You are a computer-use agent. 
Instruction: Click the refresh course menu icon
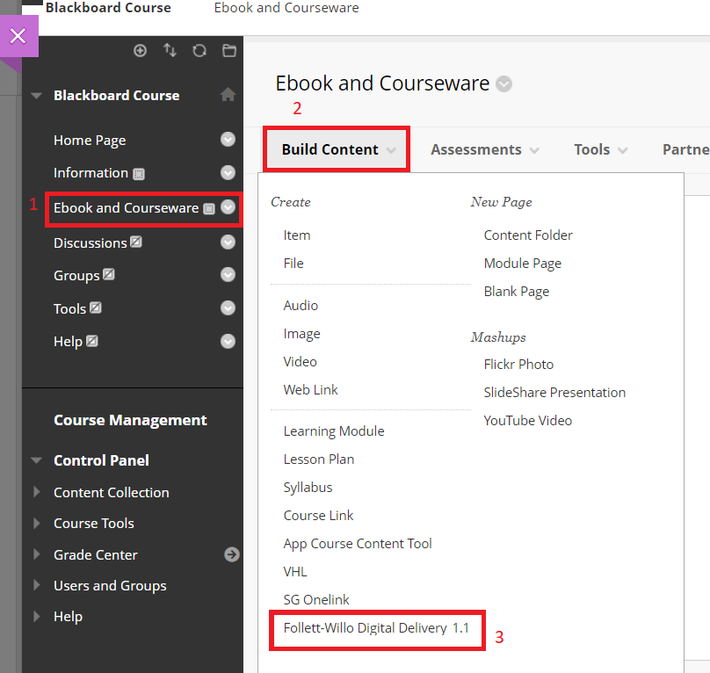pos(199,50)
